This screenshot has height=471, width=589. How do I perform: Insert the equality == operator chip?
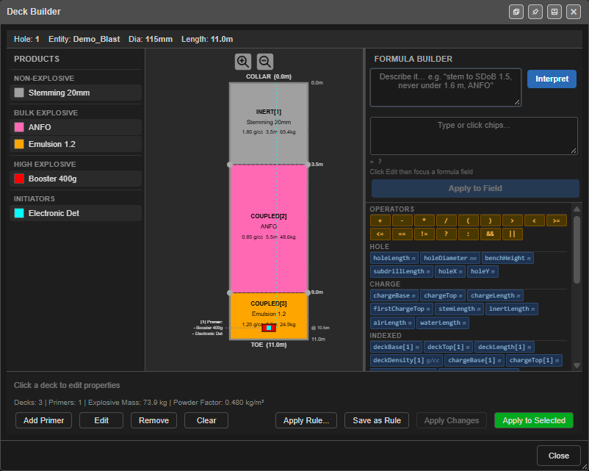click(x=402, y=234)
